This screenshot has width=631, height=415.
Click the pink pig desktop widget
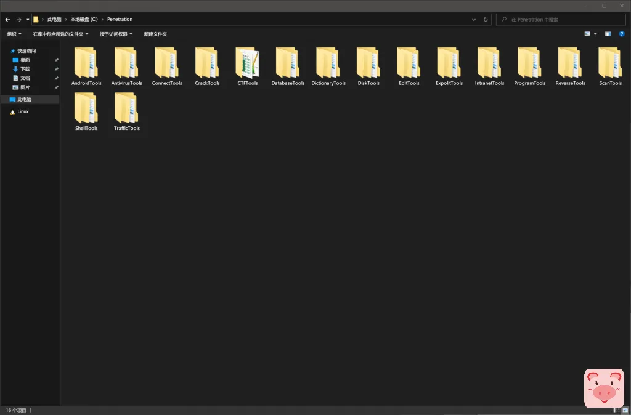(x=604, y=388)
